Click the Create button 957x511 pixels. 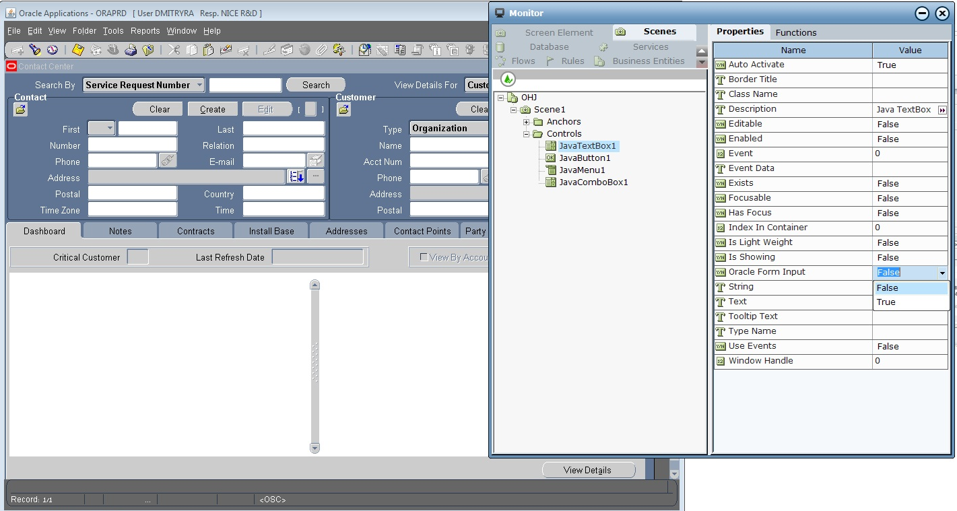point(213,109)
